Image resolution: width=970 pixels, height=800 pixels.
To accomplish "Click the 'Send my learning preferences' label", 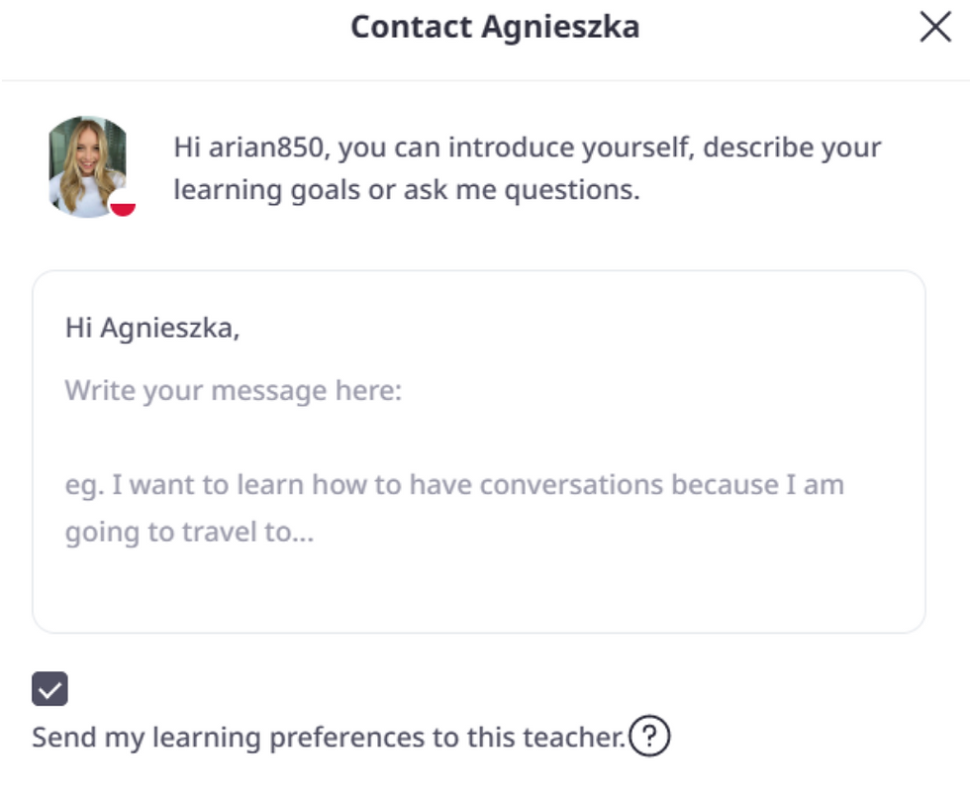I will point(329,737).
